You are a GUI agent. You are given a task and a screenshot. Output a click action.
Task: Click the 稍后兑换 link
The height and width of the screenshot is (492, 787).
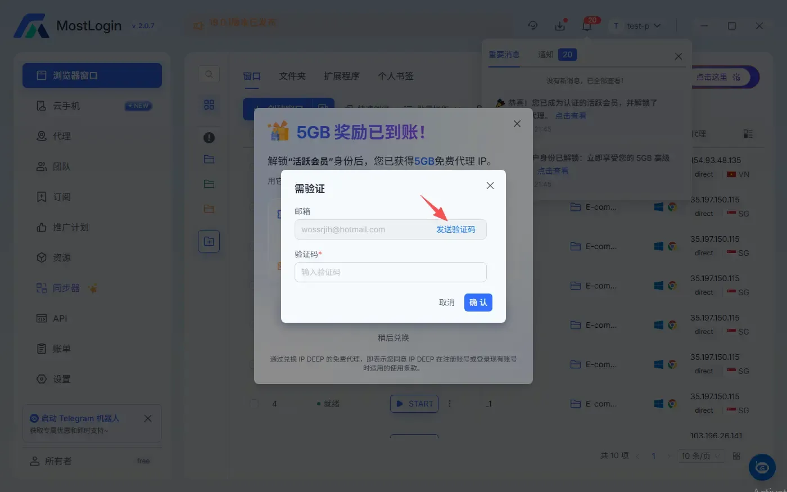(x=393, y=338)
